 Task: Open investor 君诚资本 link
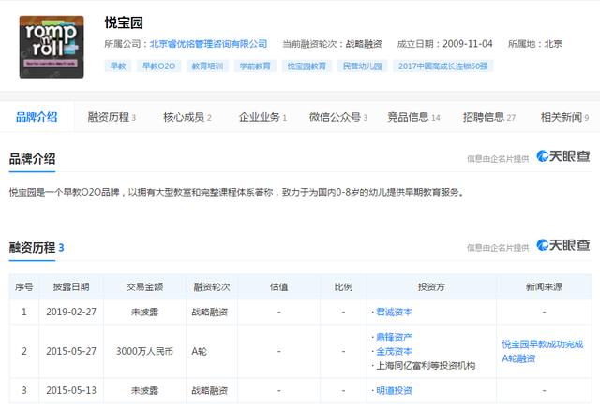tap(394, 313)
